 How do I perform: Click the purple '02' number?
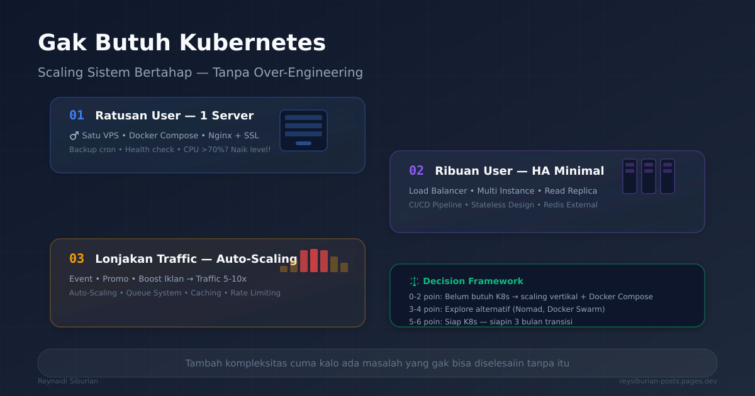point(417,171)
